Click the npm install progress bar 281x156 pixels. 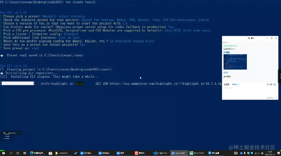[18, 84]
